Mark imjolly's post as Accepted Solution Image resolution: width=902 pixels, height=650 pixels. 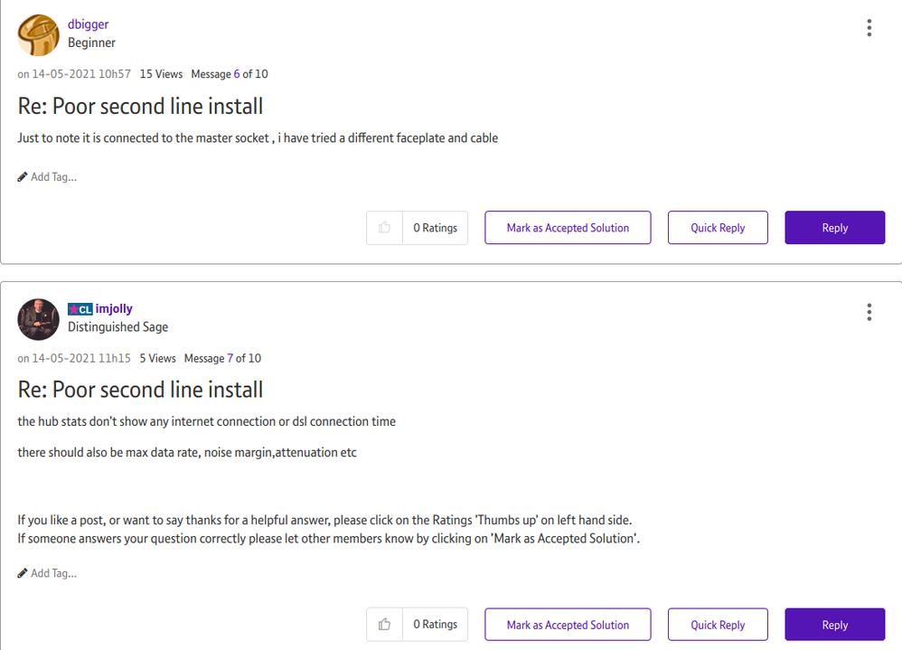coord(568,624)
